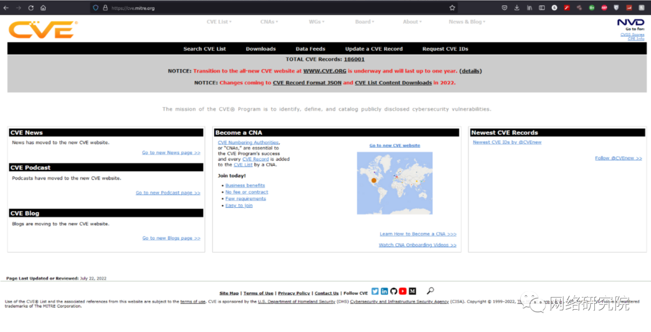Open the transition notice details link

point(470,71)
